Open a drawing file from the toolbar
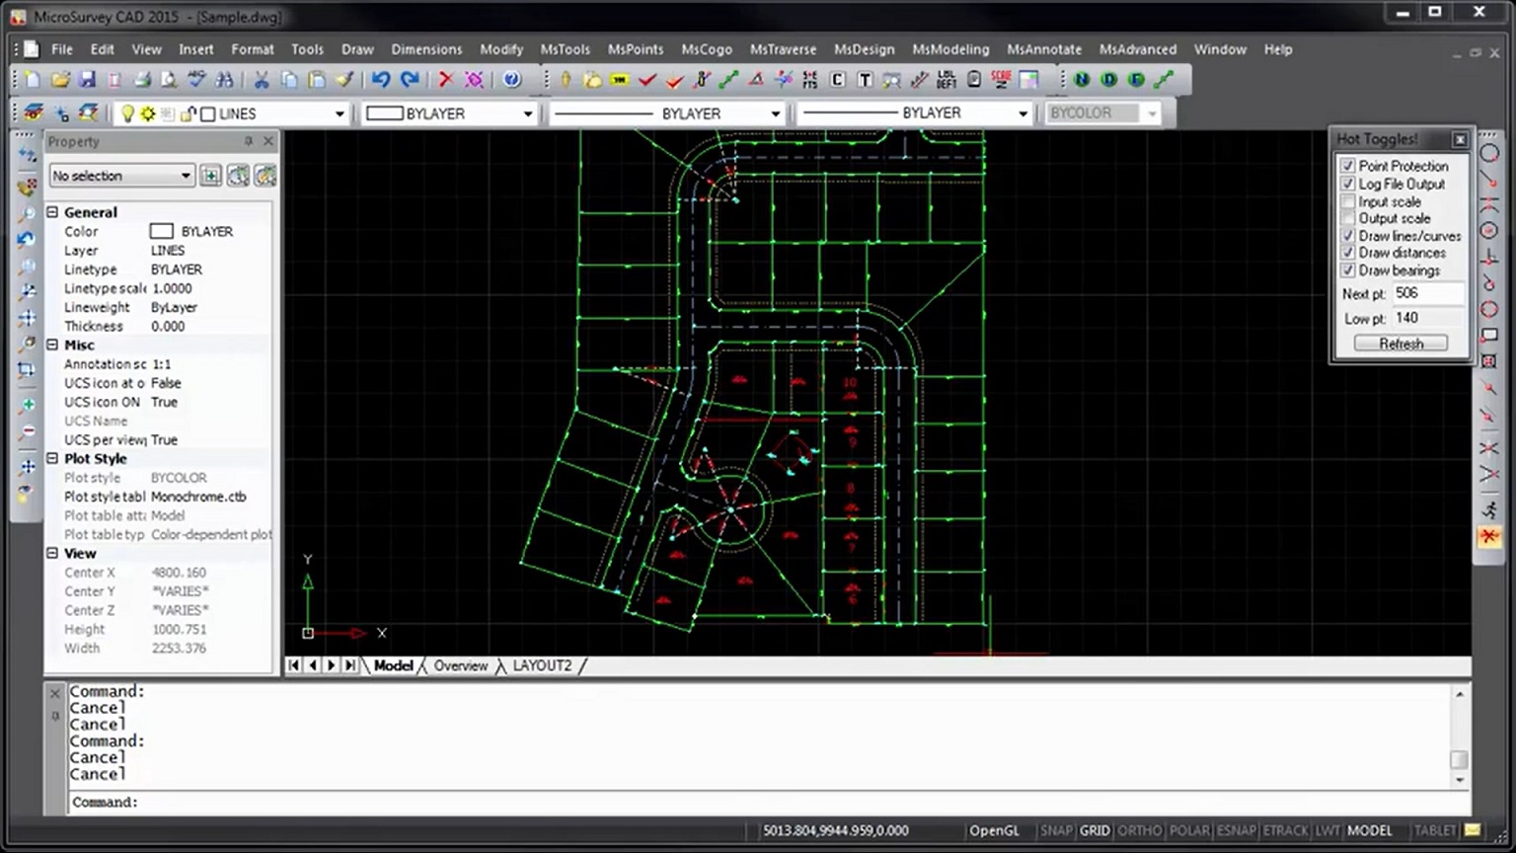 (x=59, y=79)
